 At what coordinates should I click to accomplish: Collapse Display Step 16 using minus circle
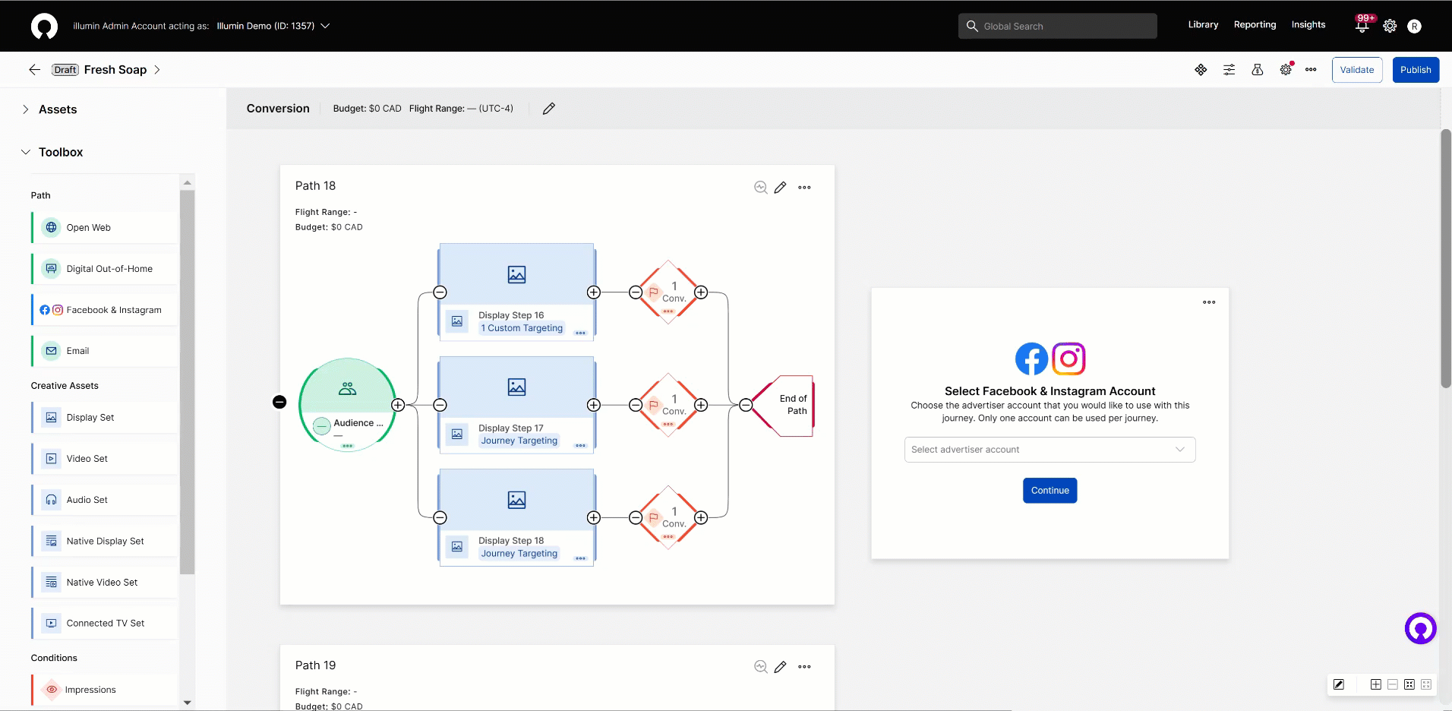[440, 292]
